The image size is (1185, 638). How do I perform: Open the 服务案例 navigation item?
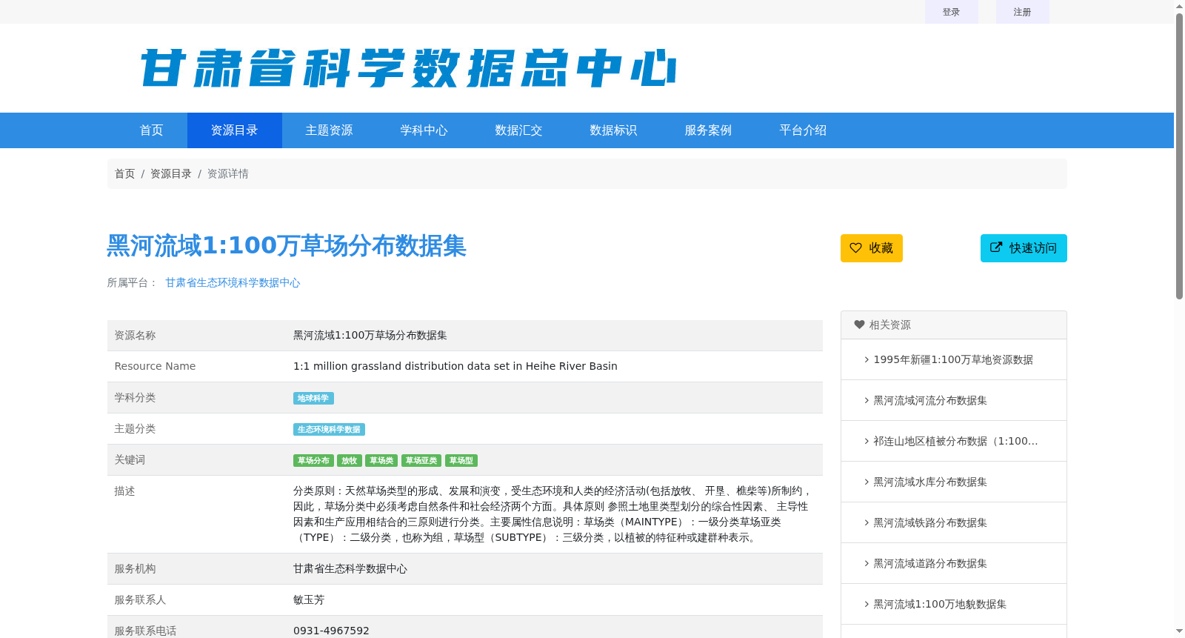[709, 130]
